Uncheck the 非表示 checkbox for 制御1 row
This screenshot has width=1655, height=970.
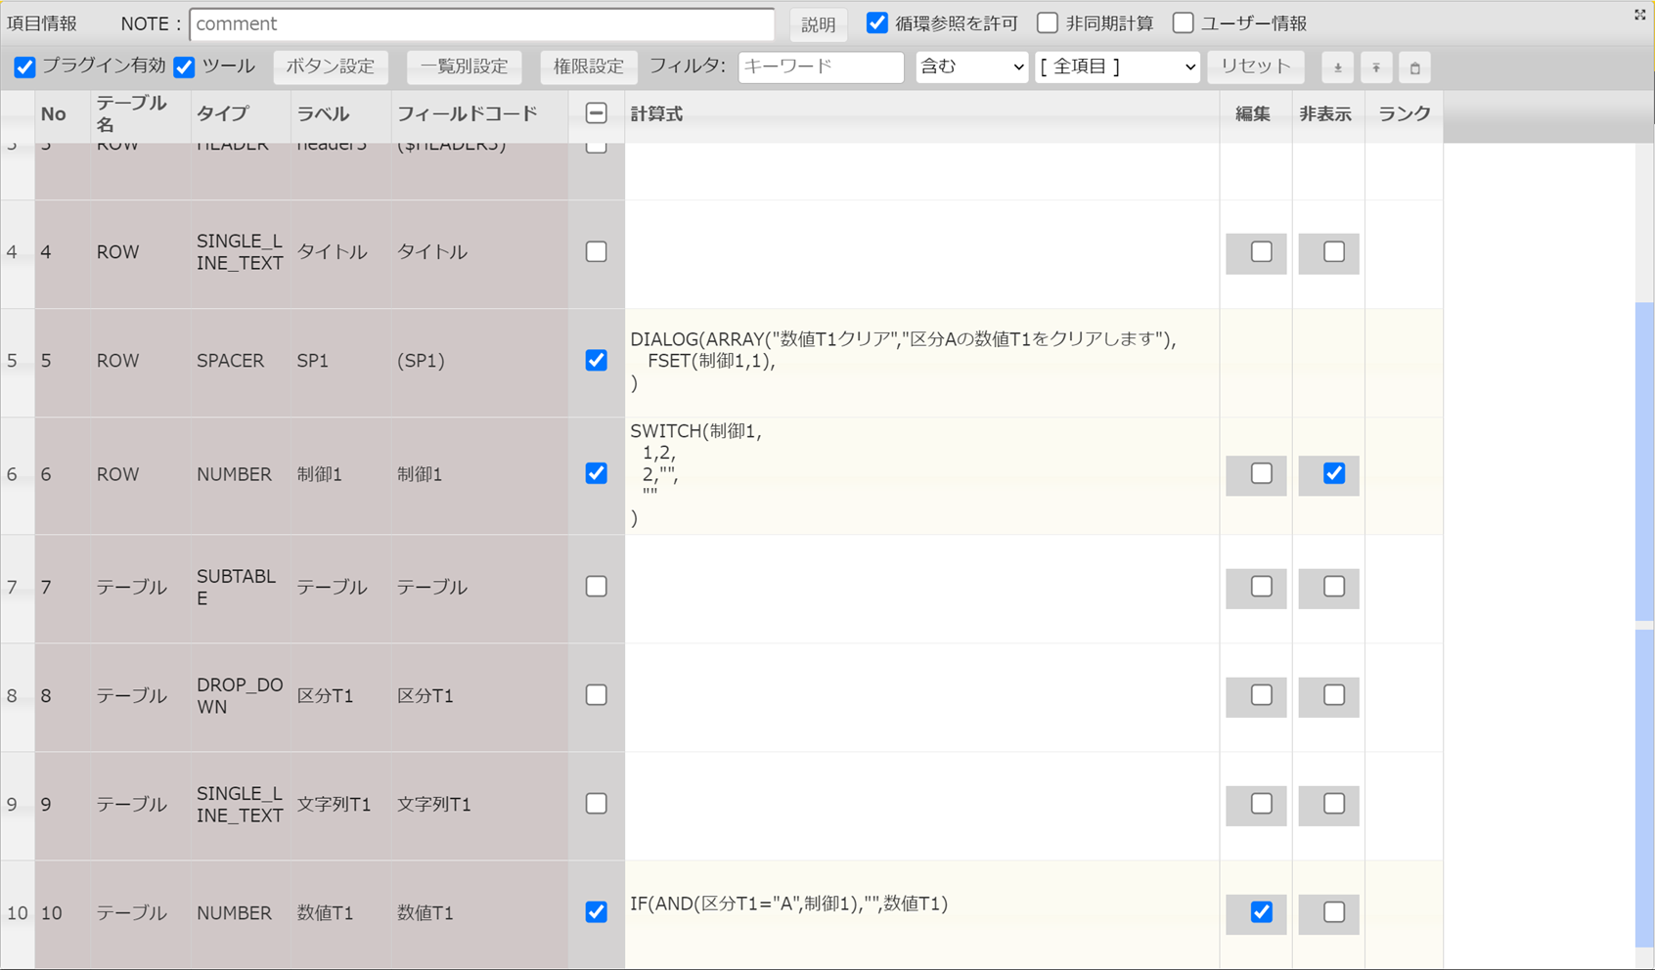pos(1333,473)
